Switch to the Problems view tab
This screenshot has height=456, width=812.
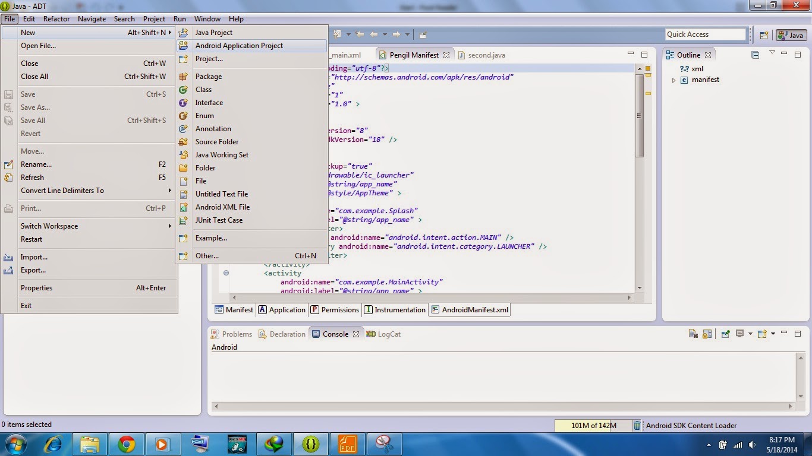click(x=232, y=334)
